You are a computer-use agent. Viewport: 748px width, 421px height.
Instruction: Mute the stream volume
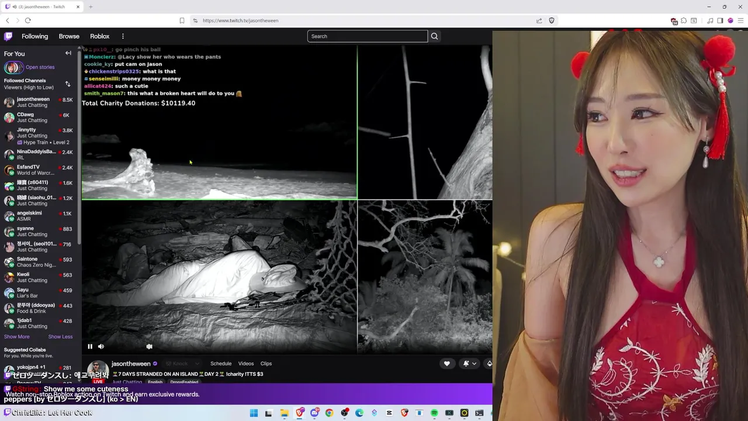pyautogui.click(x=101, y=346)
